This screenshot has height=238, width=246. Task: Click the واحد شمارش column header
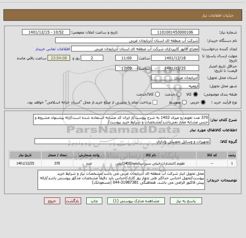[x=89, y=155]
